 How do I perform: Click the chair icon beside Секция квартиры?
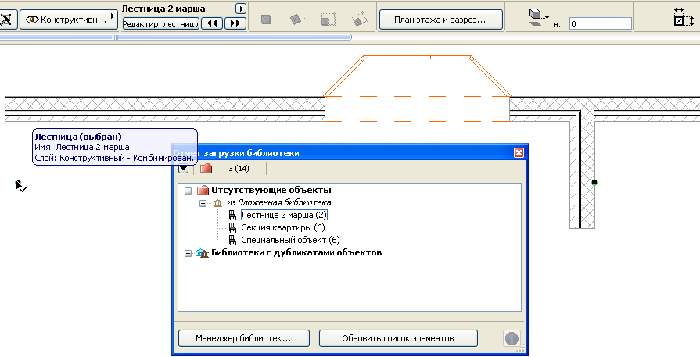232,228
